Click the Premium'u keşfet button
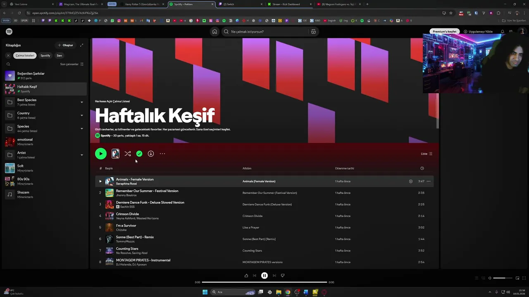 point(445,32)
